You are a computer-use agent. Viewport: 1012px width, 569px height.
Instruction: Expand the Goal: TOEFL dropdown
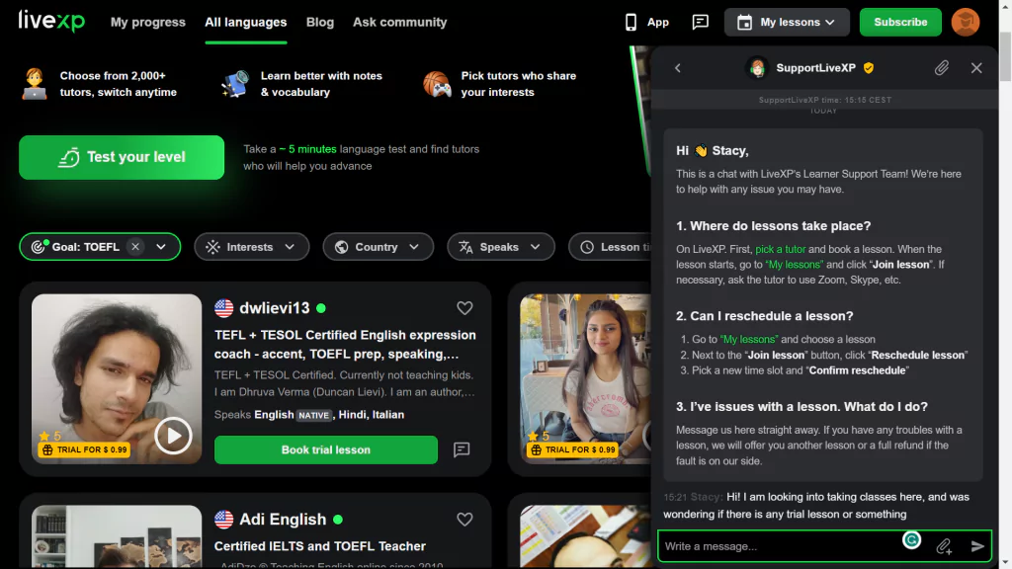coord(161,246)
